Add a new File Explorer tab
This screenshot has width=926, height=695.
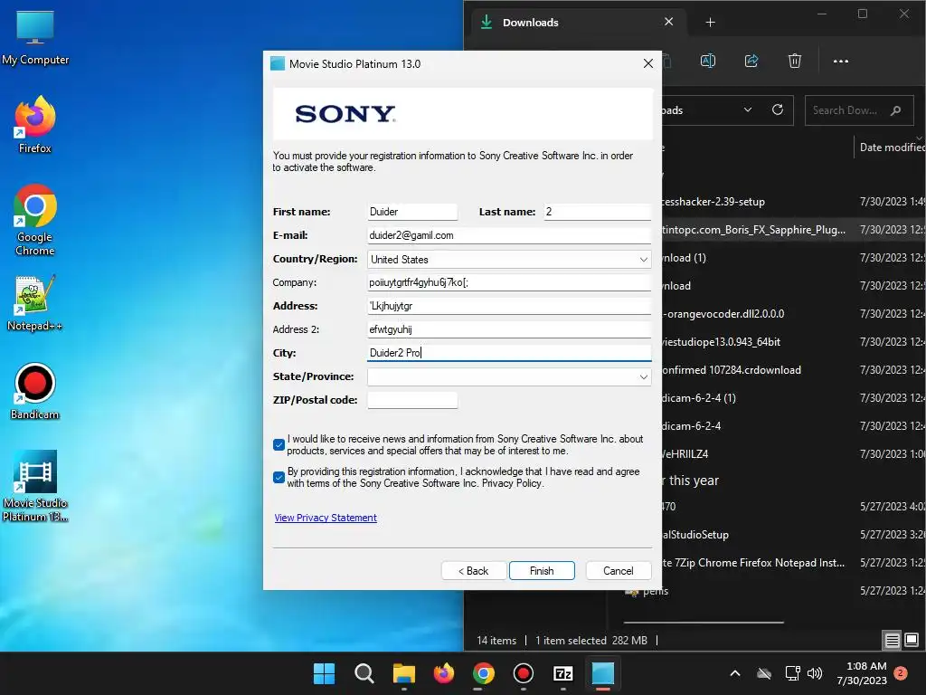click(711, 23)
